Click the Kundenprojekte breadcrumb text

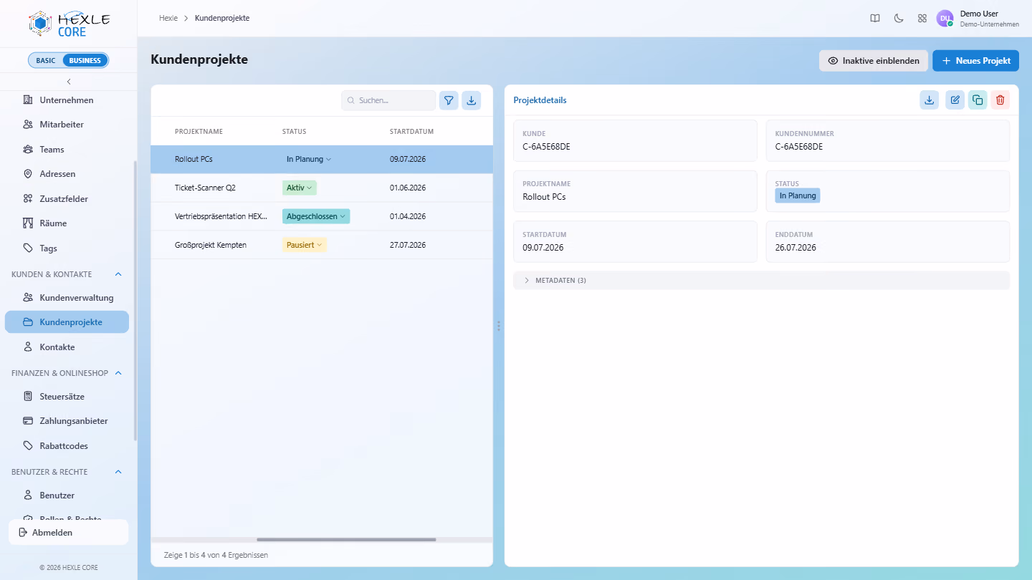[222, 18]
